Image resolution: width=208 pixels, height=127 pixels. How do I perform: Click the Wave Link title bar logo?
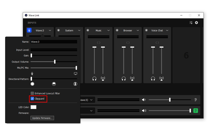[26, 15]
